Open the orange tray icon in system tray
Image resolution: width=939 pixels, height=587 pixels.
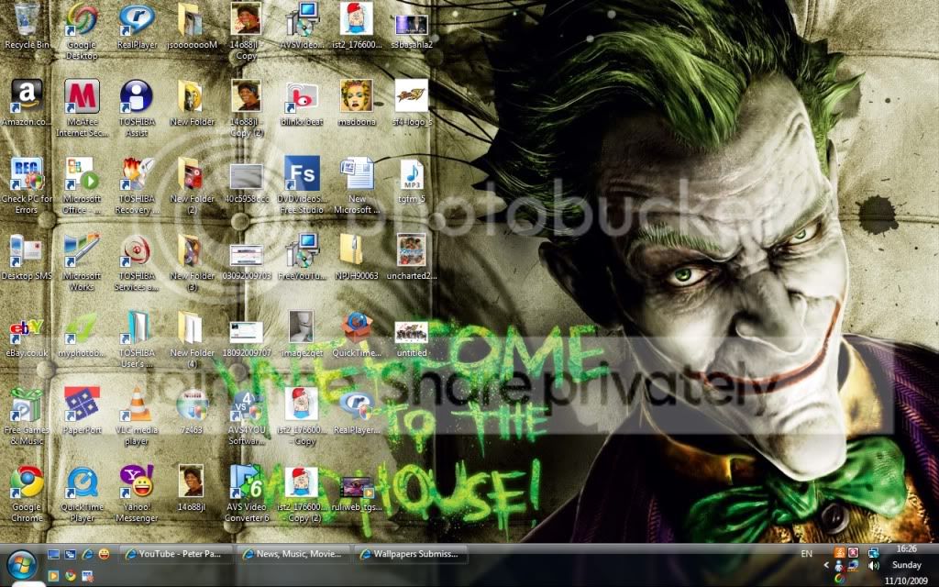point(840,552)
